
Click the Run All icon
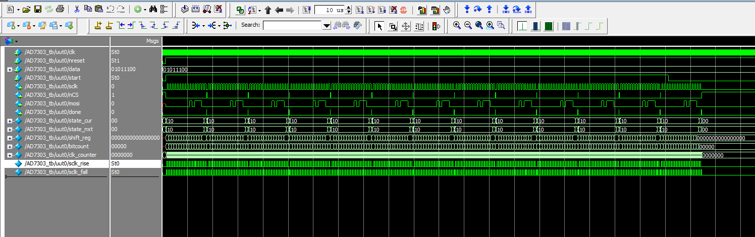(x=382, y=10)
